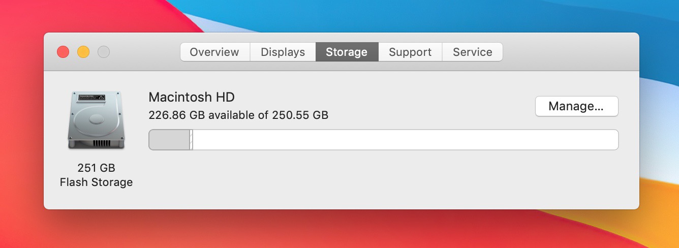Click the empty title bar beside Service tab
679x248 pixels.
click(x=569, y=52)
